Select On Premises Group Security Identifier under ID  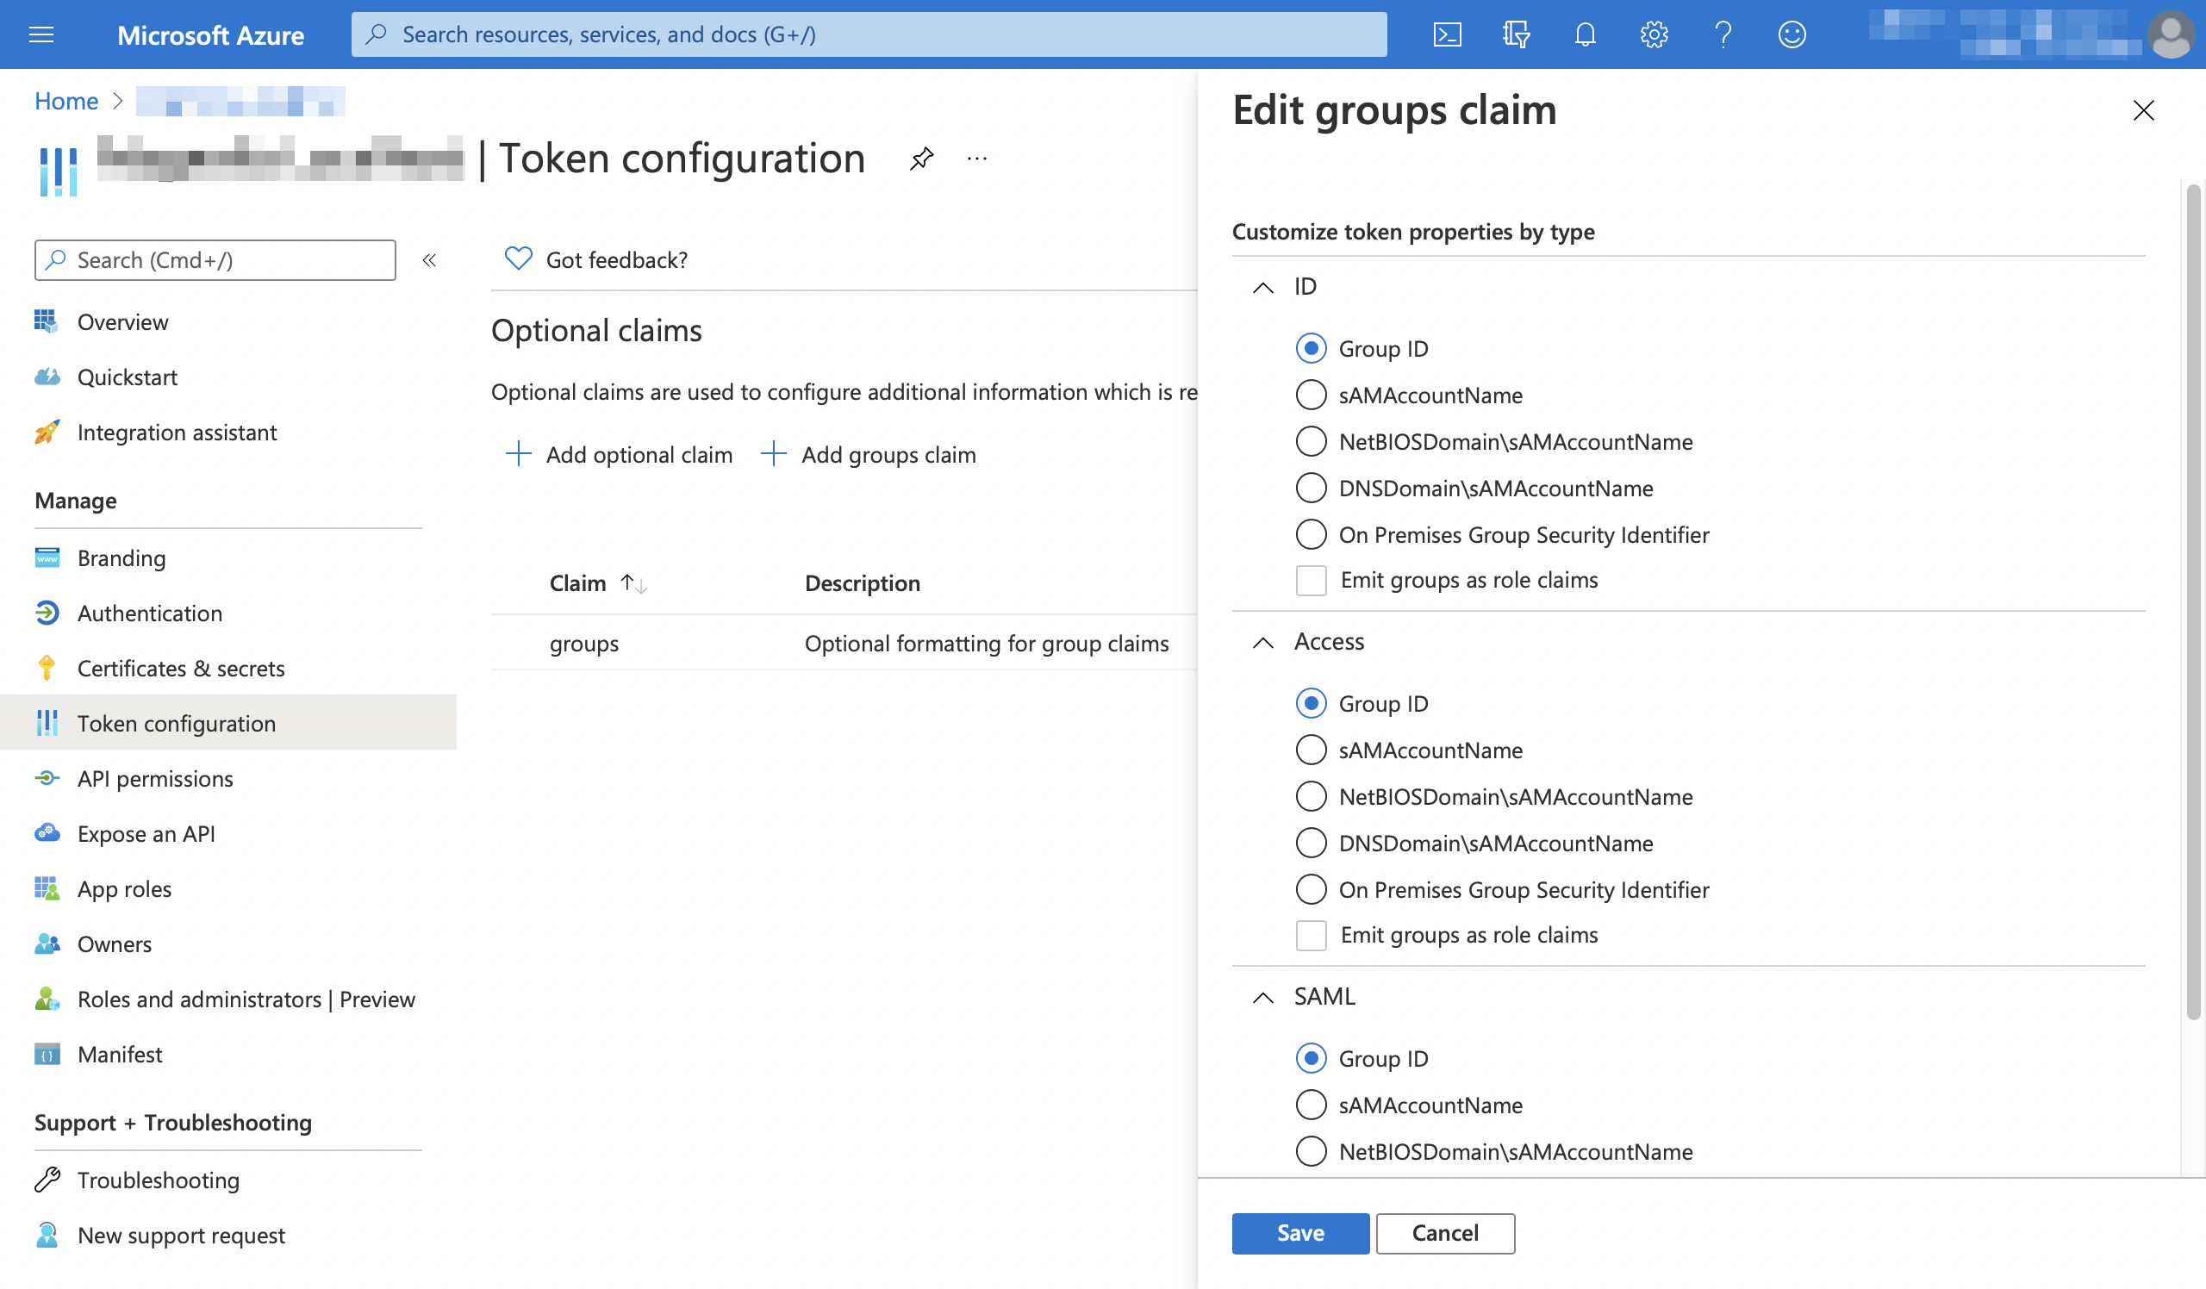pyautogui.click(x=1311, y=535)
